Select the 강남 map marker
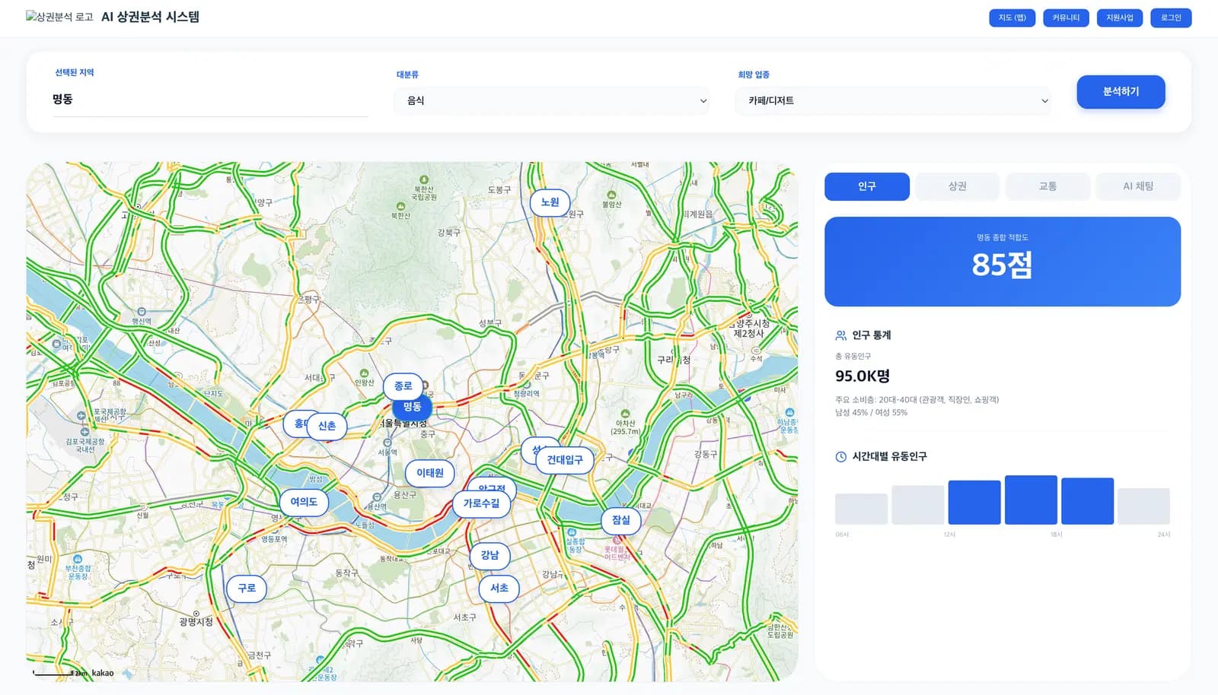Viewport: 1218px width, 695px height. (x=489, y=555)
